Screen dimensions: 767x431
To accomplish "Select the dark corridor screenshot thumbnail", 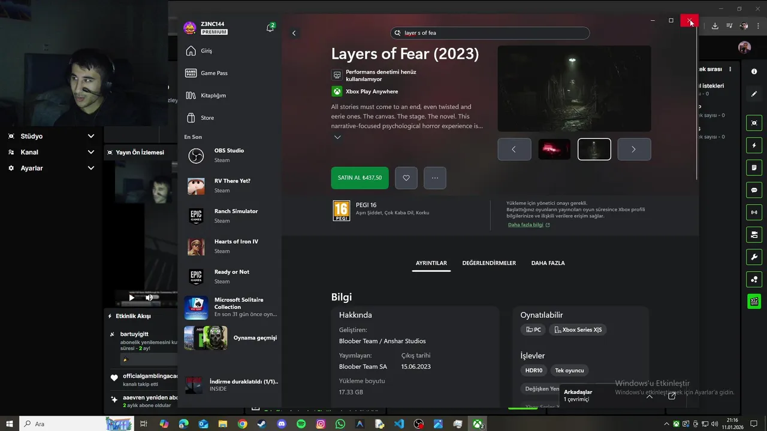I will click(x=594, y=149).
